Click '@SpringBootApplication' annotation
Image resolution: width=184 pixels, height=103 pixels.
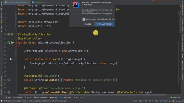[34, 34]
